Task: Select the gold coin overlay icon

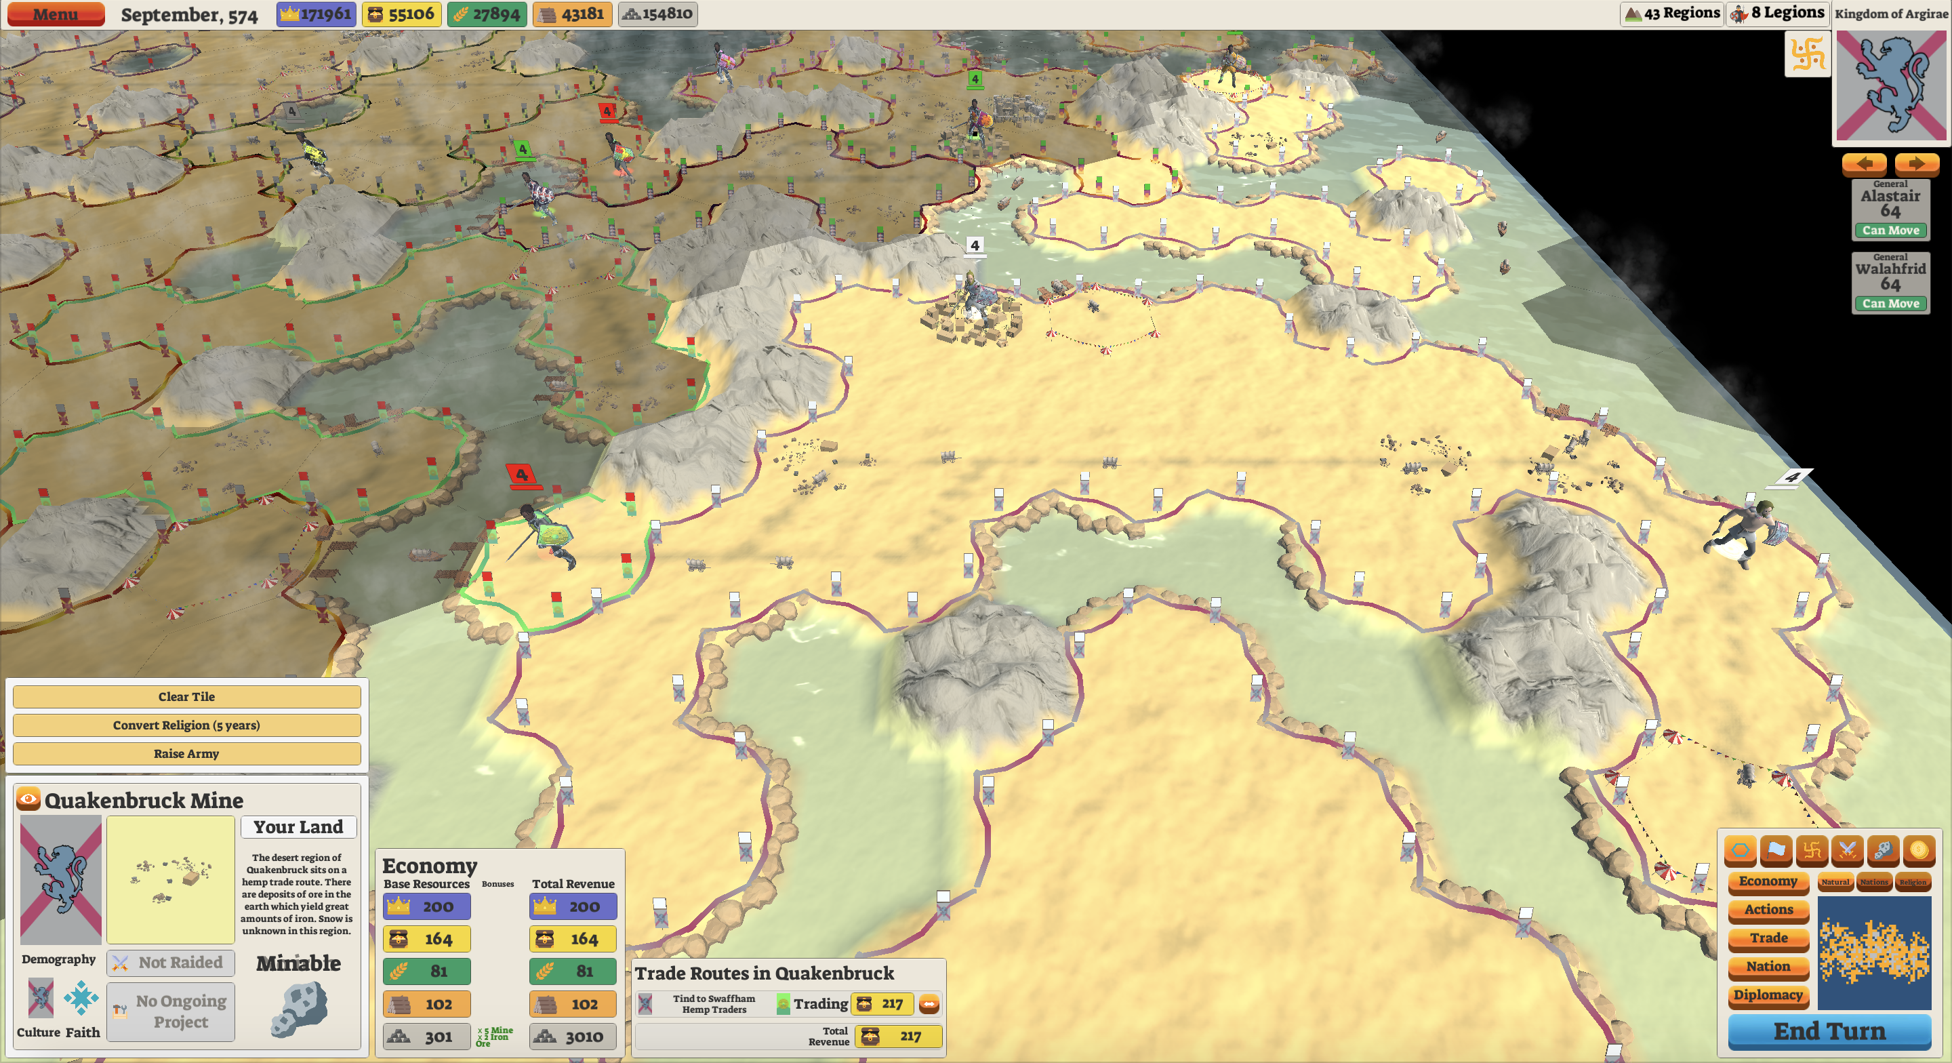Action: [1919, 851]
